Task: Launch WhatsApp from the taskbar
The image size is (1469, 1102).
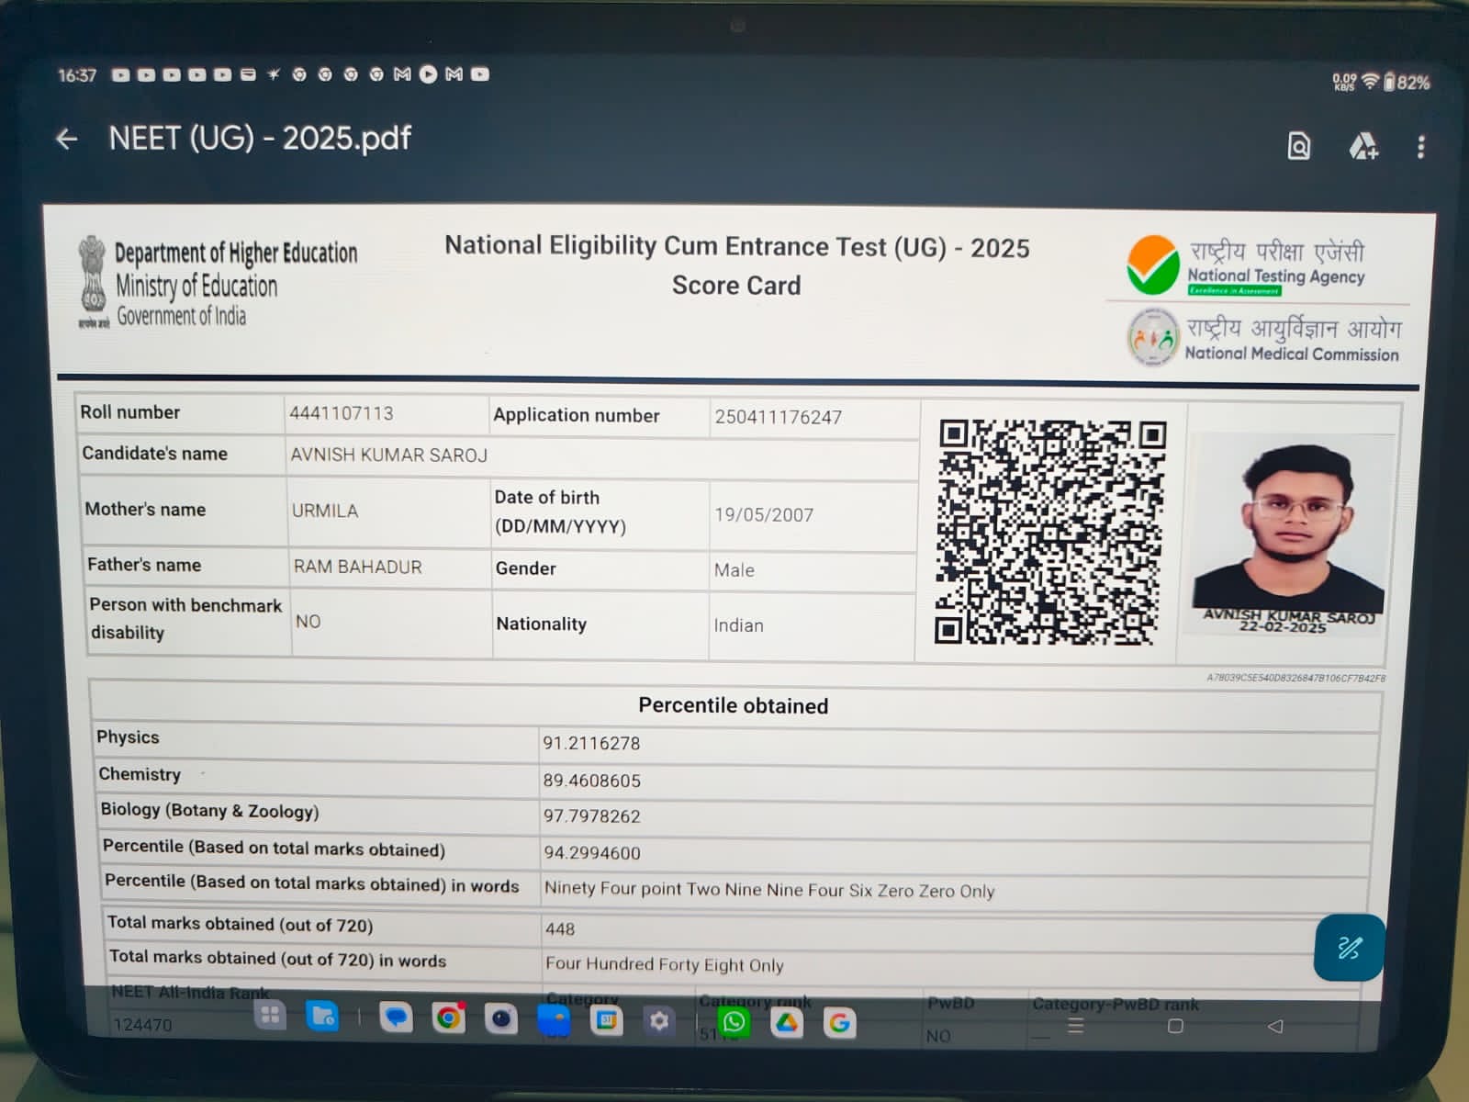Action: 734,1022
